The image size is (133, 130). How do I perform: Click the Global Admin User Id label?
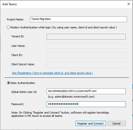24,92
